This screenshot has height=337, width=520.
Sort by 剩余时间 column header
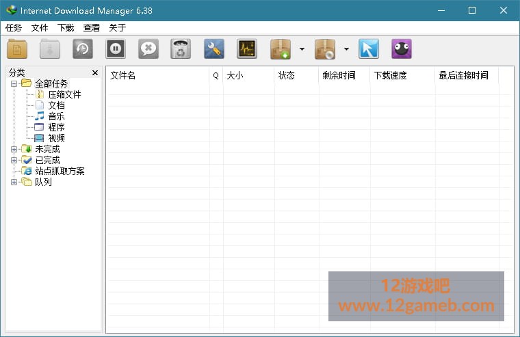pos(345,76)
